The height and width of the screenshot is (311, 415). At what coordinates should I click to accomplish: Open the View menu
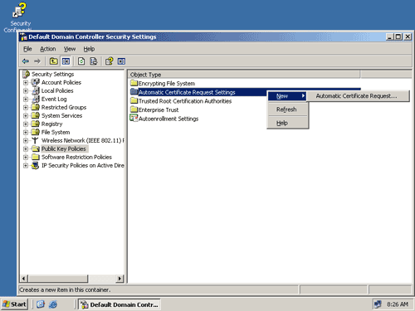click(70, 49)
